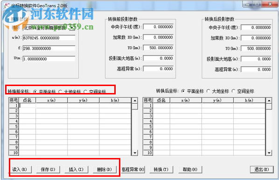Edit post-conversion Y0(km) field
Image resolution: width=279 pixels, height=180 pixels.
click(x=256, y=48)
